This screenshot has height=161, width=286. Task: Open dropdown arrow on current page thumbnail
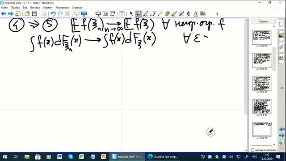click(x=269, y=124)
